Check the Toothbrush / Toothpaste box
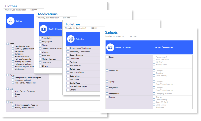 [68, 48]
